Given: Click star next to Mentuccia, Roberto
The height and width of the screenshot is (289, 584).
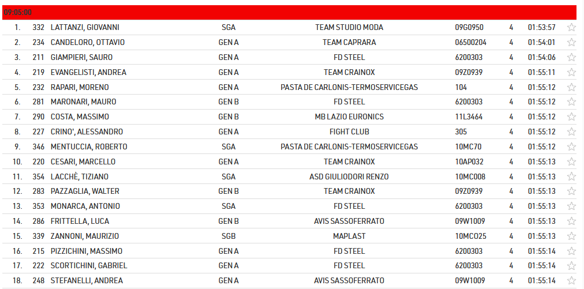Looking at the screenshot, I should [571, 147].
